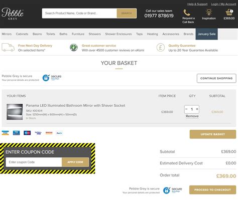Click the pound Quality Guarantee icon
Image resolution: width=238 pixels, height=200 pixels.
coord(161,48)
